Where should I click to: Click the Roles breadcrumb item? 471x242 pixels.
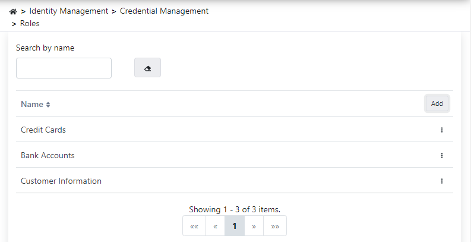coord(30,24)
